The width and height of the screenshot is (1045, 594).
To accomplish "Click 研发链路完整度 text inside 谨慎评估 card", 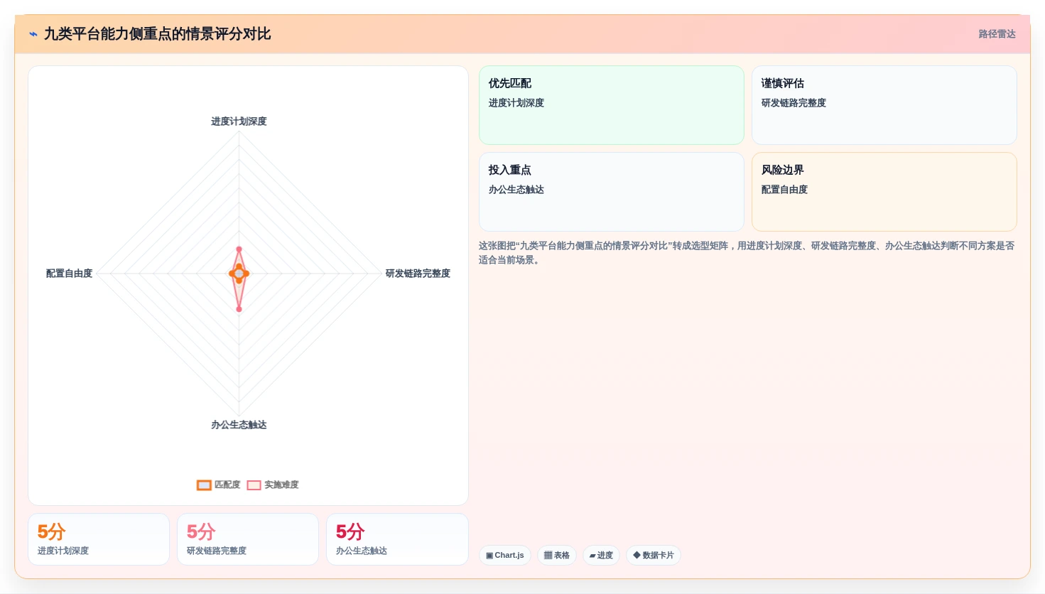I will click(x=794, y=103).
